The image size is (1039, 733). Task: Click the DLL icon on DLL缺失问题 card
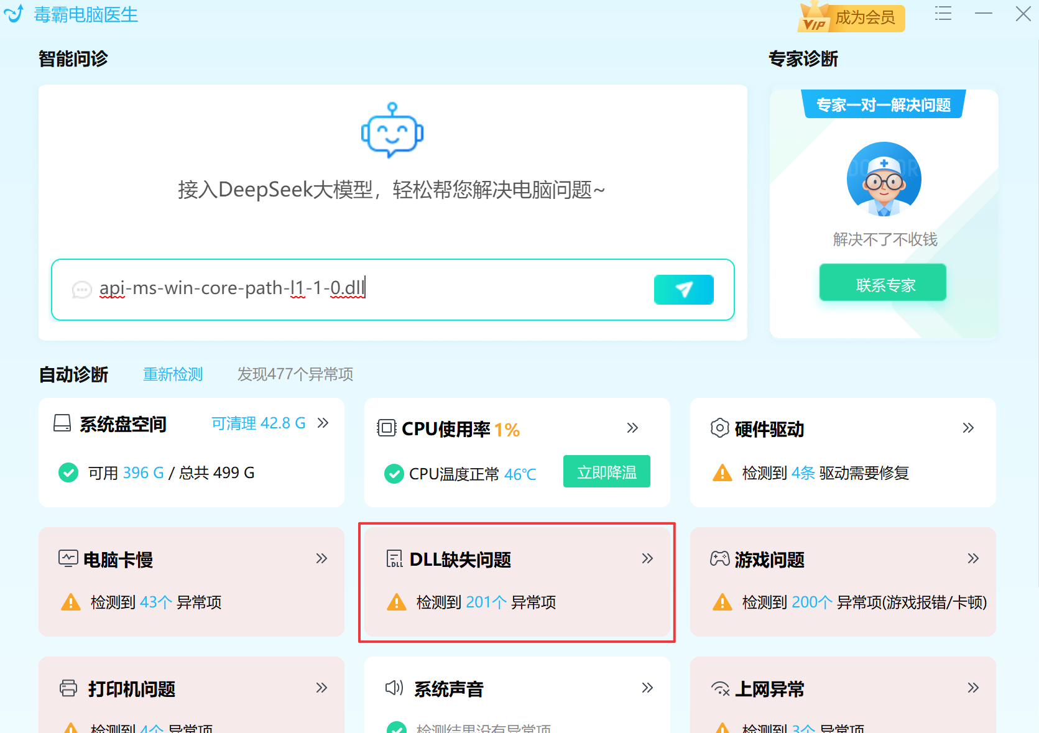(395, 558)
